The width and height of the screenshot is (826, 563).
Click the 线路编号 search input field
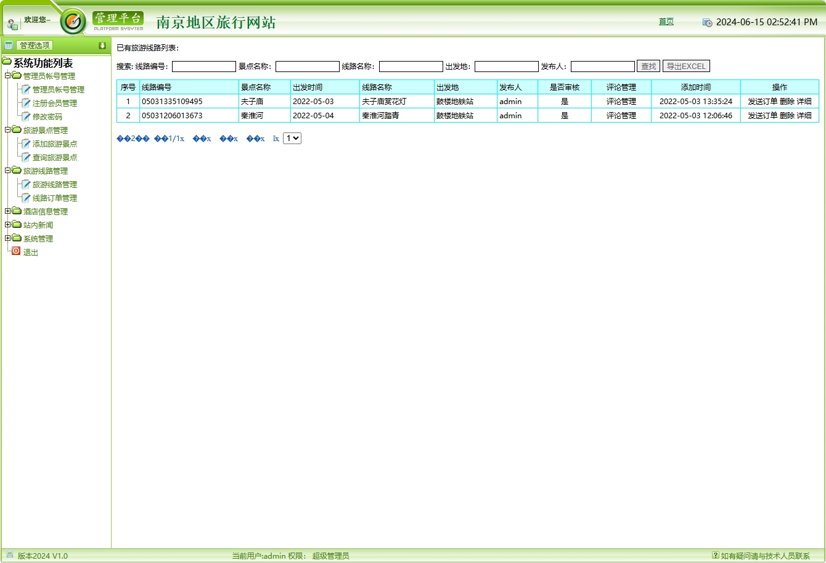coord(203,67)
